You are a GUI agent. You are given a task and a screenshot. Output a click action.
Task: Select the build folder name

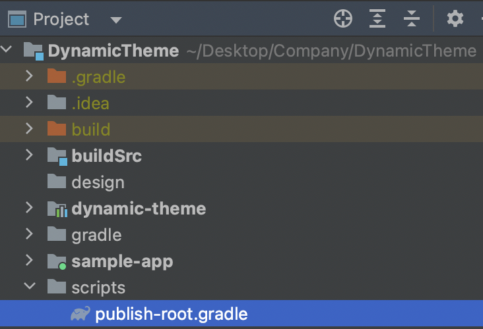[91, 130]
